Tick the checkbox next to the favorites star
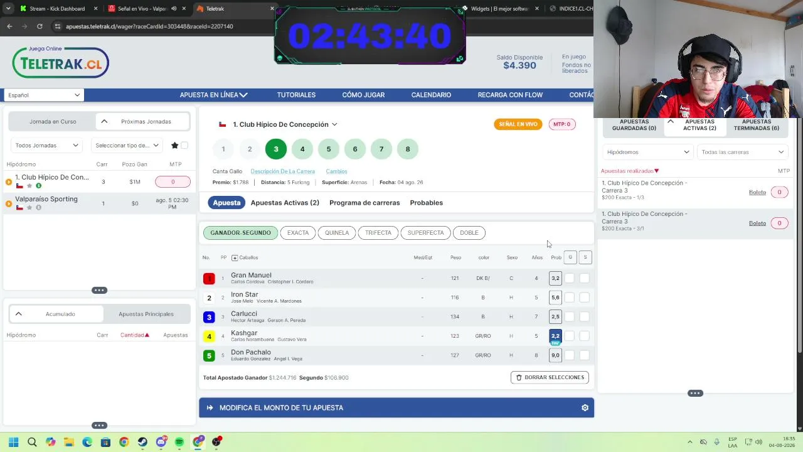 pos(184,146)
